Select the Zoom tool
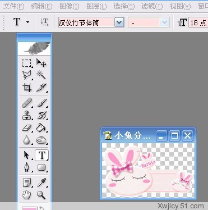 pyautogui.click(x=41, y=195)
